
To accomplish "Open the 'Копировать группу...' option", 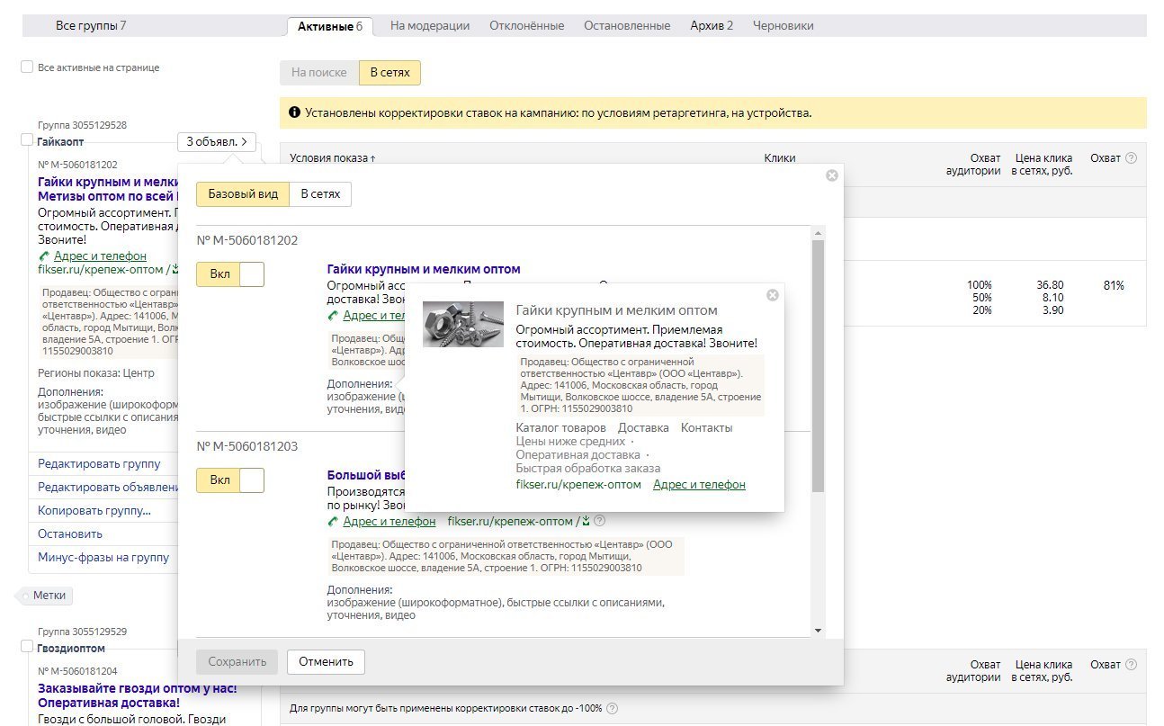I will tap(94, 510).
